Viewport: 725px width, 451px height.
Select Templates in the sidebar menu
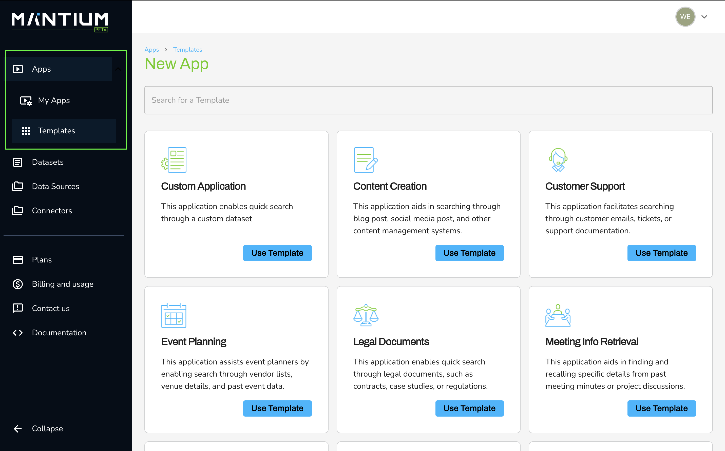pos(56,131)
